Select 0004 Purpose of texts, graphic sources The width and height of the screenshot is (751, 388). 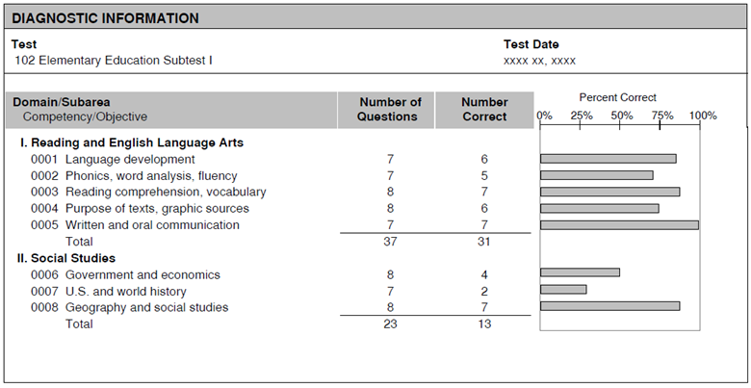coord(140,208)
